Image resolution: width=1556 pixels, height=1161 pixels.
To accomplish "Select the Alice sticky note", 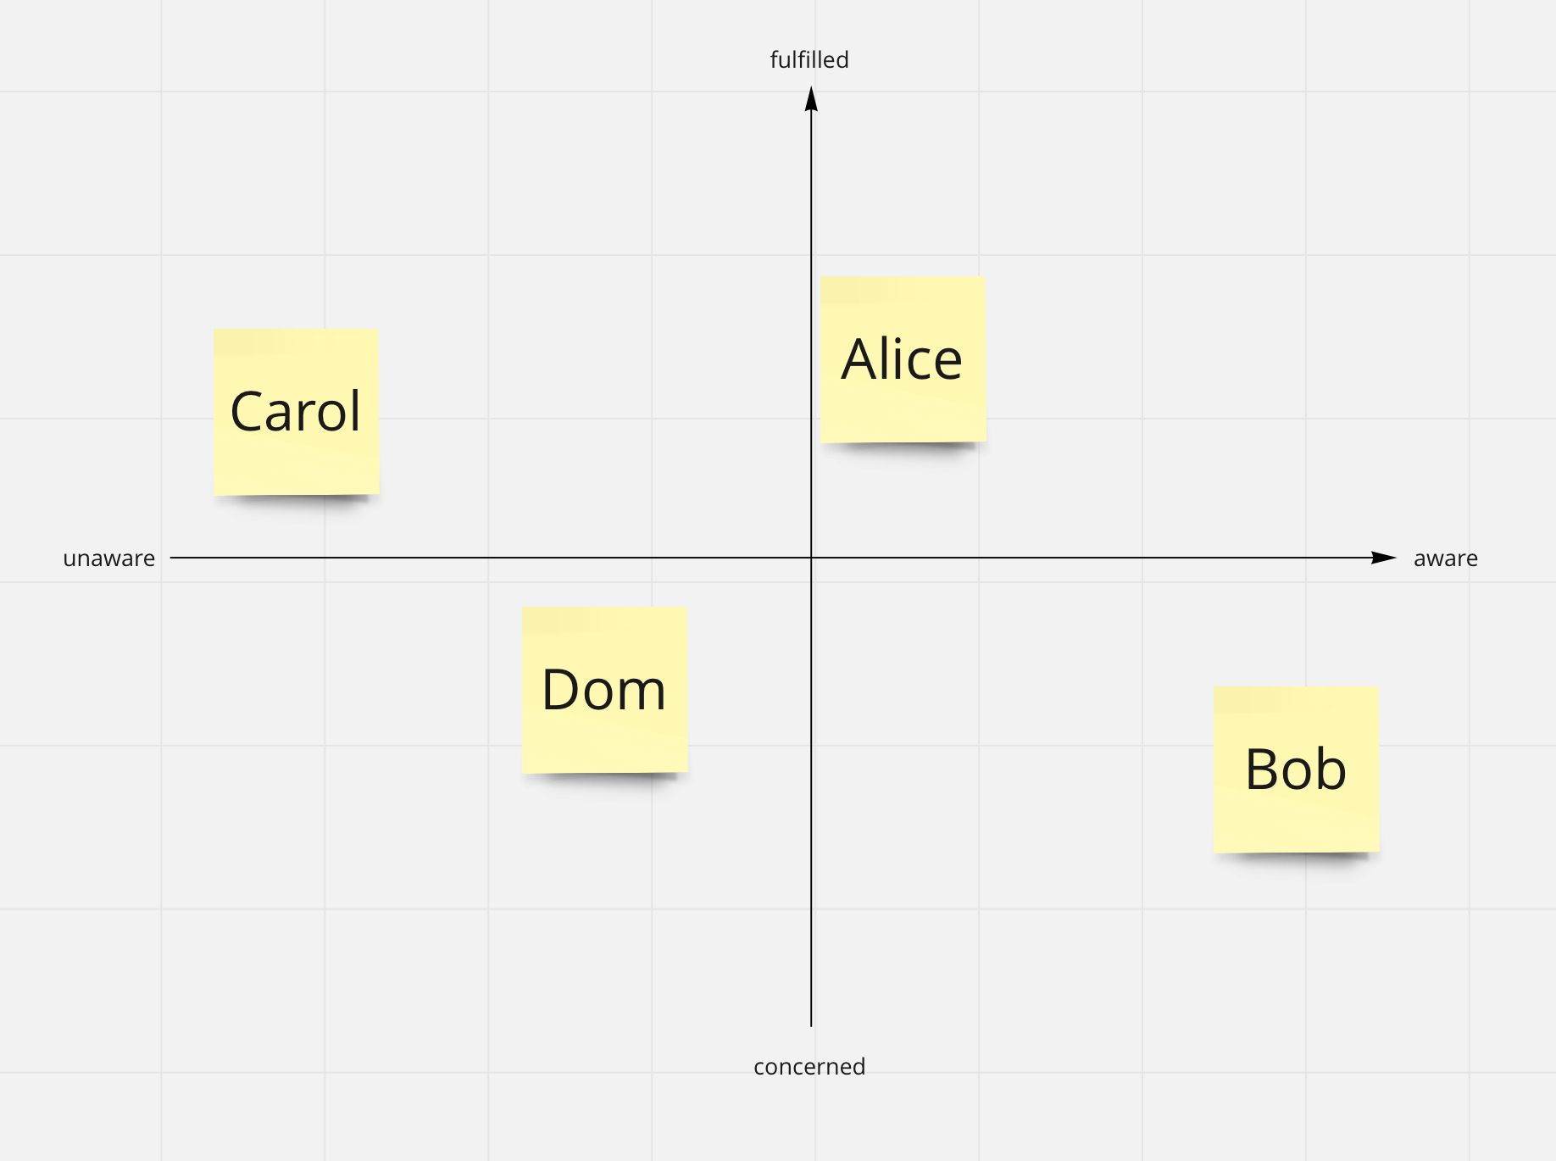I will tap(903, 358).
